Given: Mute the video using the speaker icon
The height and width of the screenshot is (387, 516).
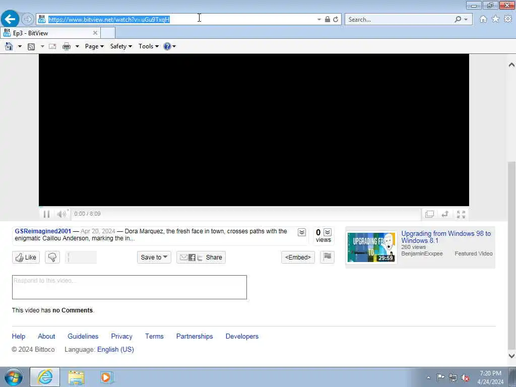Looking at the screenshot, I should (61, 214).
